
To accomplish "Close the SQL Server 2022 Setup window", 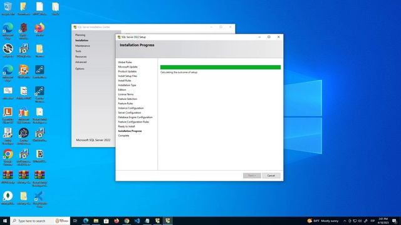I will click(x=278, y=37).
